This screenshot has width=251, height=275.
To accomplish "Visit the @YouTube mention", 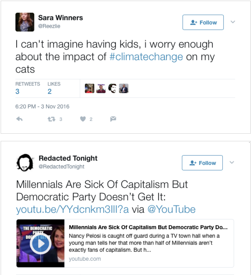I will [171, 209].
